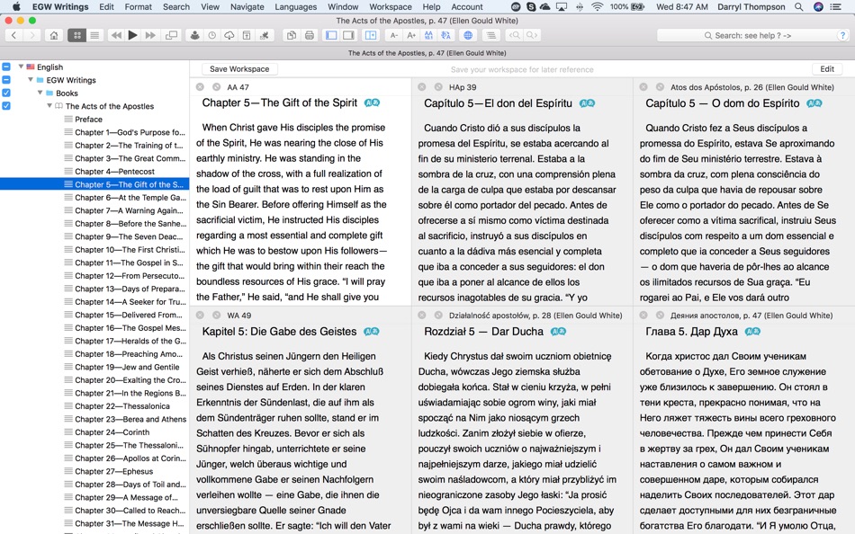Image resolution: width=855 pixels, height=534 pixels.
Task: Click the increase font size A+ icon
Action: coord(411,35)
